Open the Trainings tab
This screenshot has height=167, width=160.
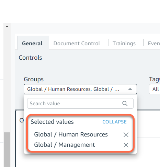[124, 44]
